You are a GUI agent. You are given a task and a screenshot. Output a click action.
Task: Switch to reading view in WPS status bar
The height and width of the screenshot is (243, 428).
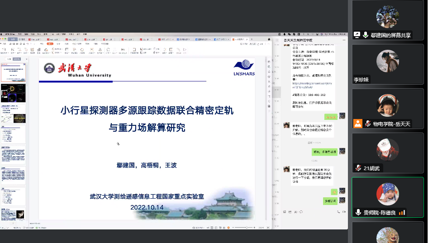coord(220,228)
